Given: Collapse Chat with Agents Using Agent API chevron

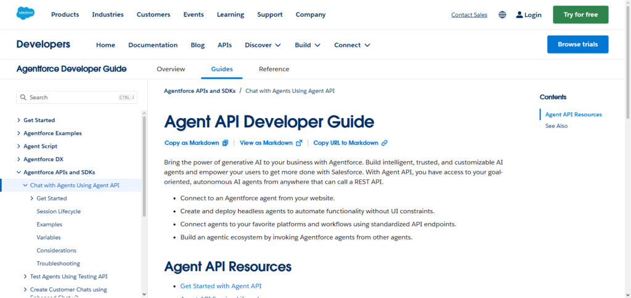Looking at the screenshot, I should (25, 186).
